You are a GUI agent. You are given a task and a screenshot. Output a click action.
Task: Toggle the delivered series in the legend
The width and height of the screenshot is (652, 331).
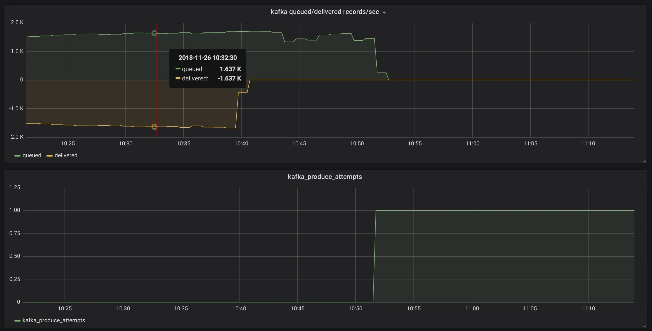(66, 155)
